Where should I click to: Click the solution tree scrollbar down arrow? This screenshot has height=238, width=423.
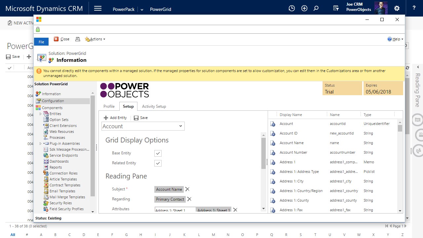(x=93, y=212)
